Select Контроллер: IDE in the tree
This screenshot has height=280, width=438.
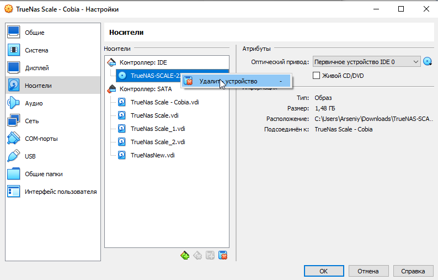(143, 62)
